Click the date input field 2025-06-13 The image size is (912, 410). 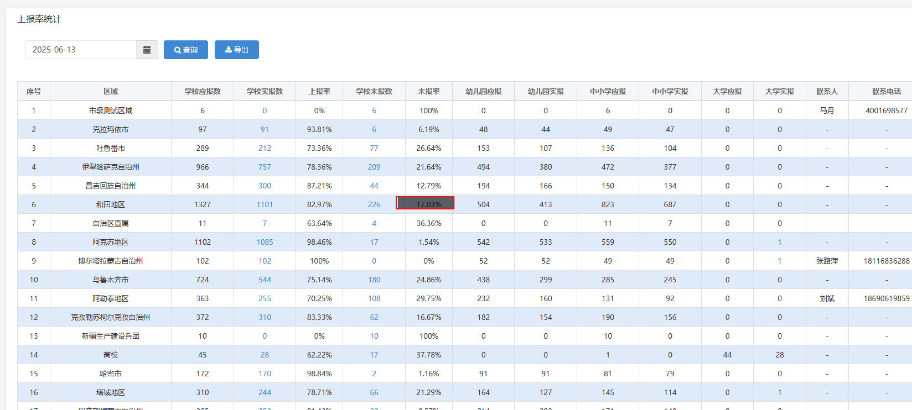(x=81, y=50)
